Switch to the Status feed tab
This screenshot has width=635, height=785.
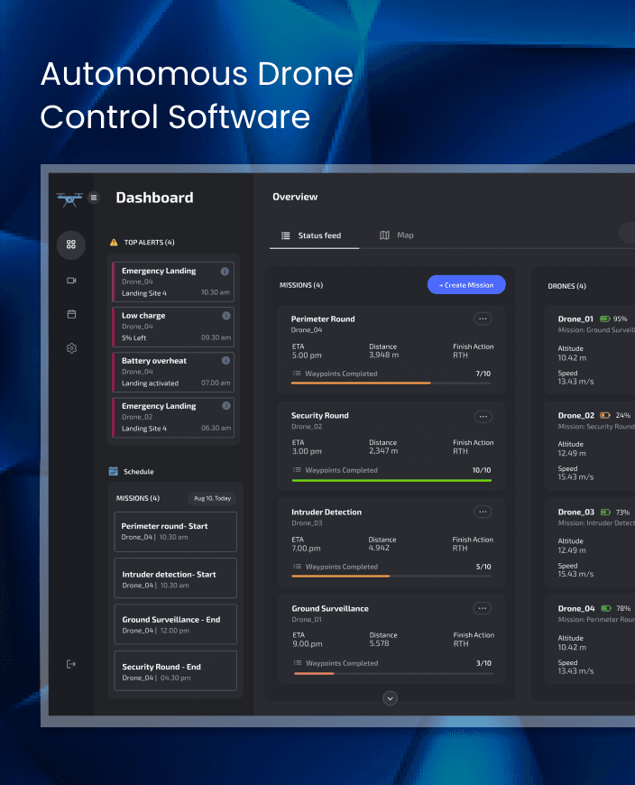pyautogui.click(x=314, y=235)
